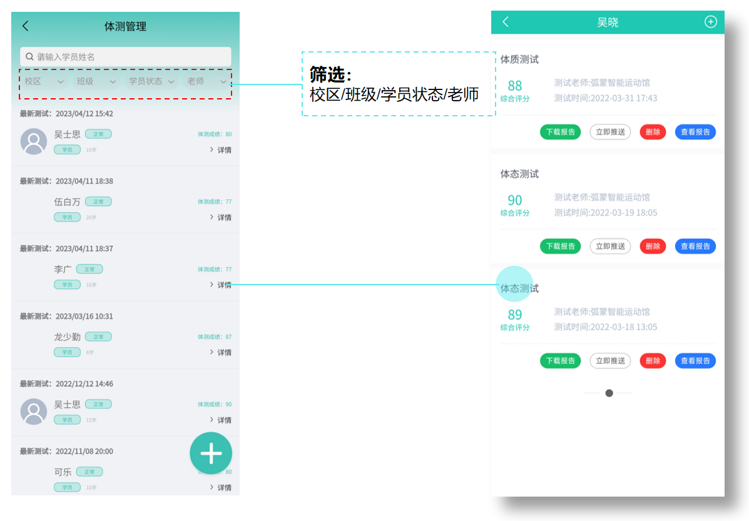Open 详情 for 李广
The image size is (749, 521).
pos(221,285)
